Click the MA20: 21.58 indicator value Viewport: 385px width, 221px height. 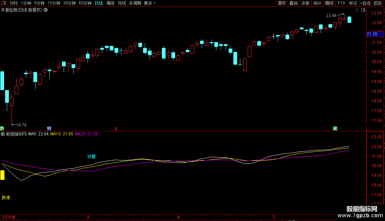(86, 134)
